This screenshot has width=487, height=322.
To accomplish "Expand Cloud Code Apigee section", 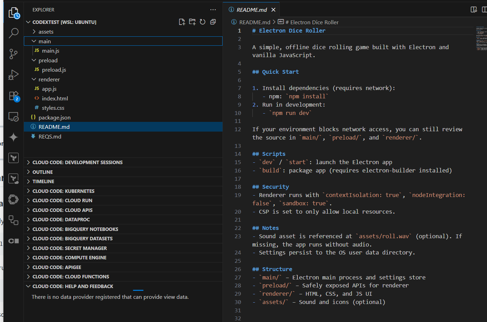I will (x=123, y=267).
